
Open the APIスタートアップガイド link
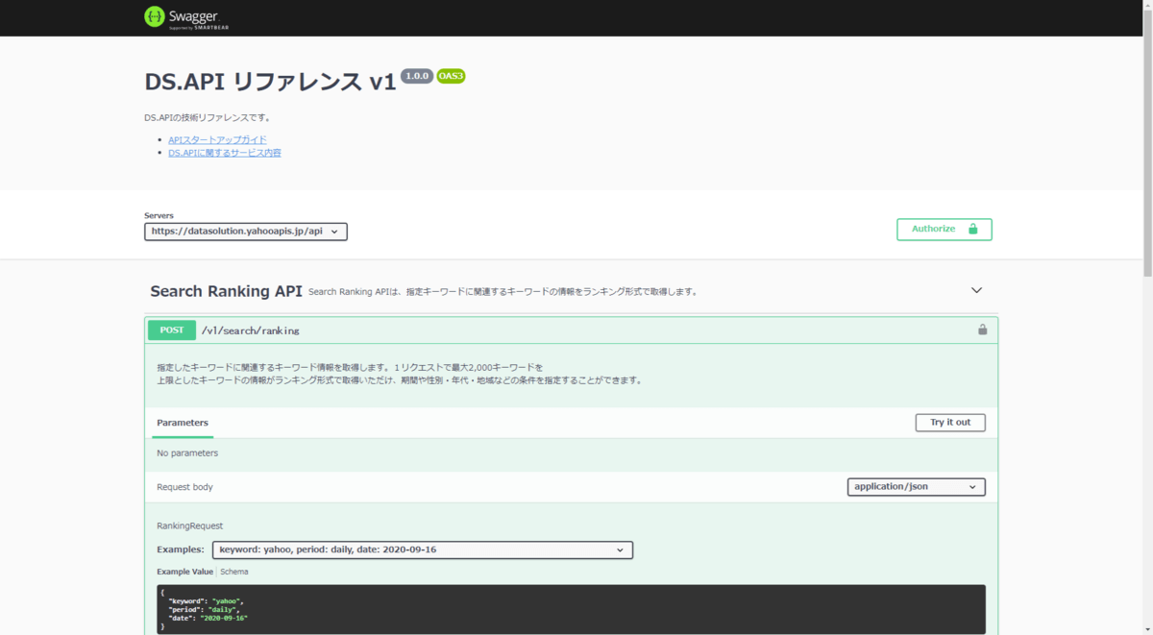pos(217,139)
